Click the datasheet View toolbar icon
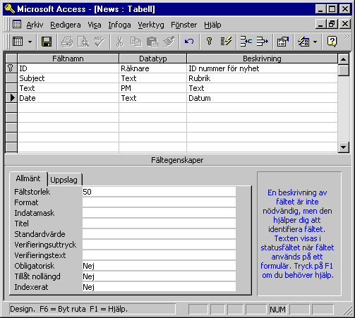The image size is (355, 318). 18,42
